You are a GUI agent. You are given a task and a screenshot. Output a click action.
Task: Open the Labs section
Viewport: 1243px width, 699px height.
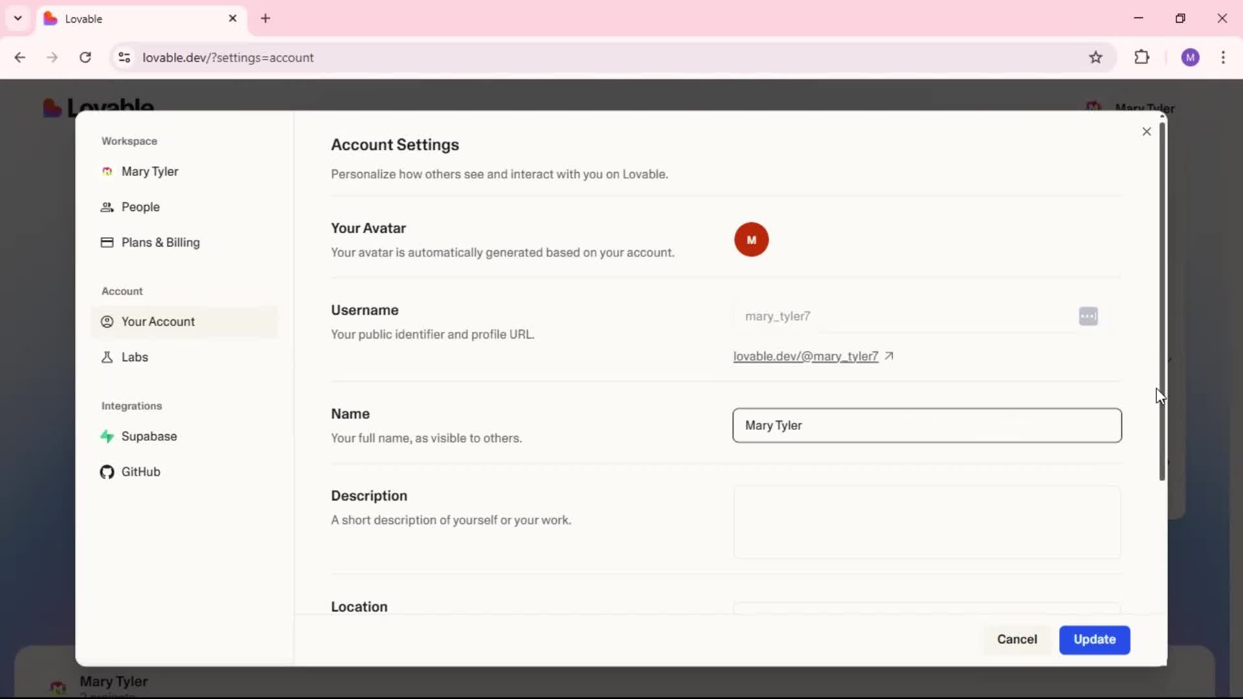pyautogui.click(x=185, y=357)
